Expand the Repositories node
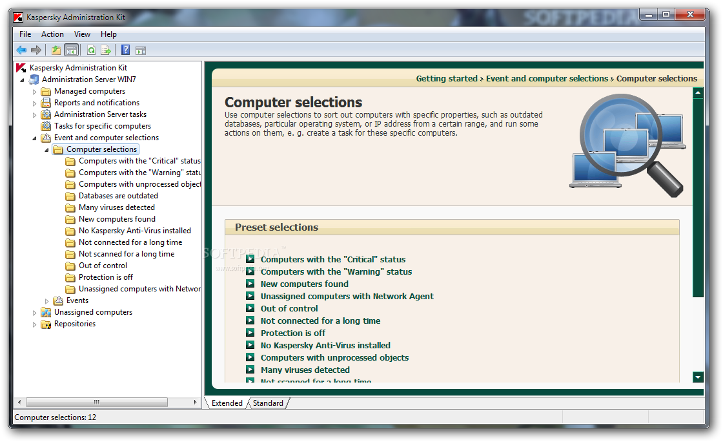723x442 pixels. coord(34,324)
